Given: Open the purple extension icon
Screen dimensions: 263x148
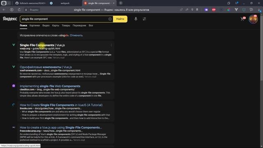Looking at the screenshot, I should pyautogui.click(x=206, y=10).
